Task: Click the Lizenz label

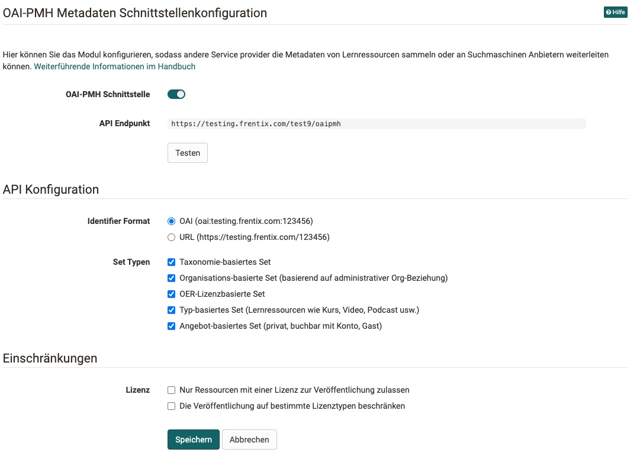Action: [137, 390]
